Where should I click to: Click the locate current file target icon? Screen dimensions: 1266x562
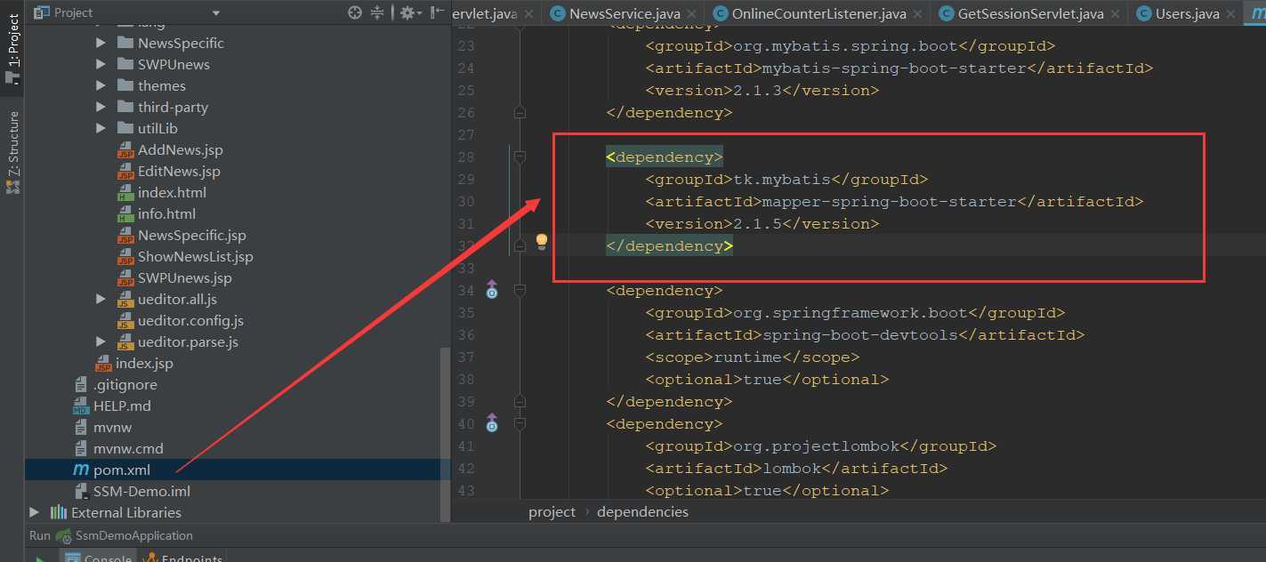355,12
